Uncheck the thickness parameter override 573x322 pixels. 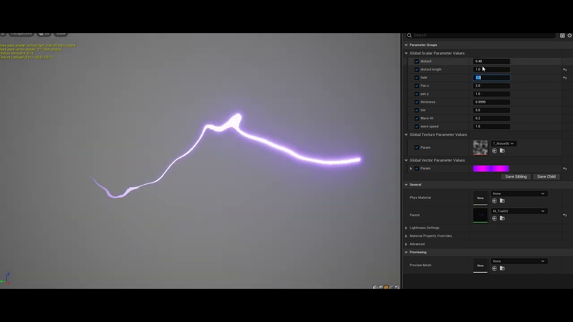coord(417,102)
